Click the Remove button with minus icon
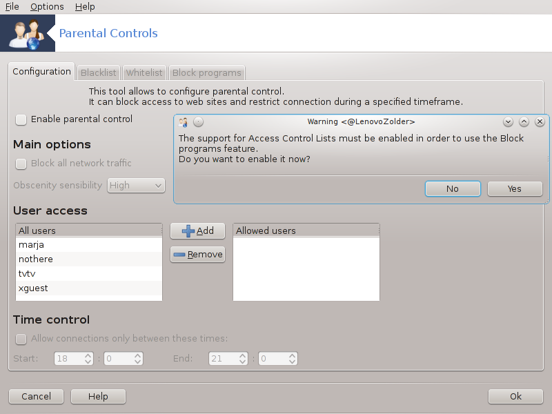The width and height of the screenshot is (552, 414). [197, 255]
